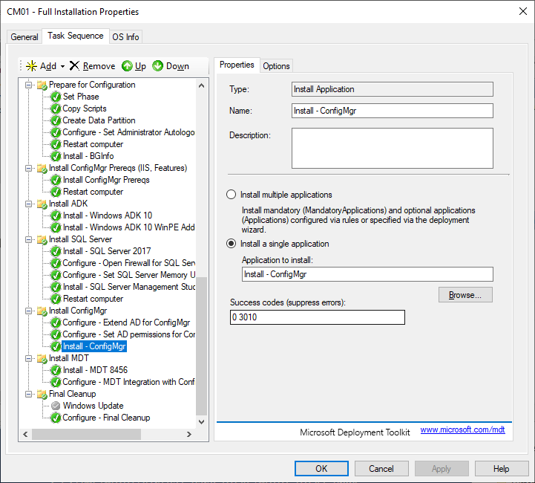Select Install a single application option

[231, 244]
